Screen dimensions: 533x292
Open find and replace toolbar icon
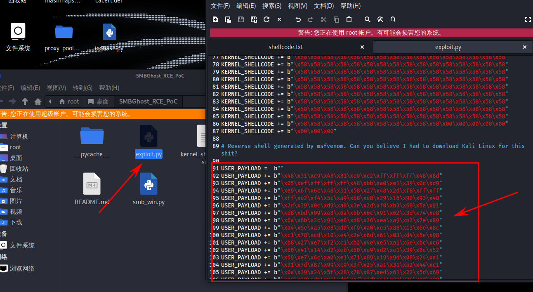[380, 19]
